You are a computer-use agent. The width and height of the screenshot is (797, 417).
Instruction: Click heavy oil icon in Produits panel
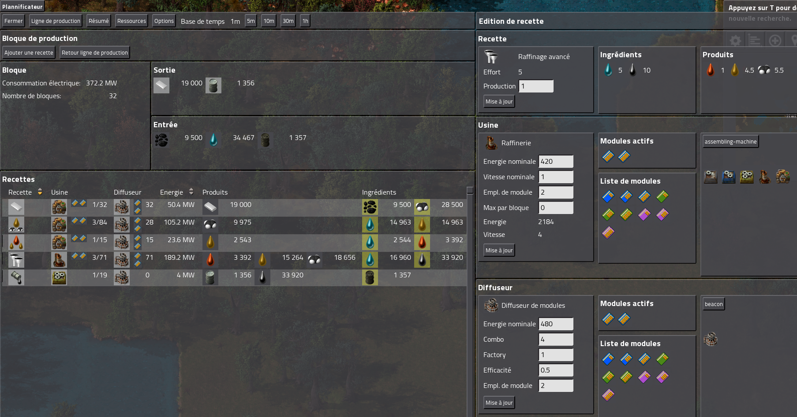(x=711, y=70)
